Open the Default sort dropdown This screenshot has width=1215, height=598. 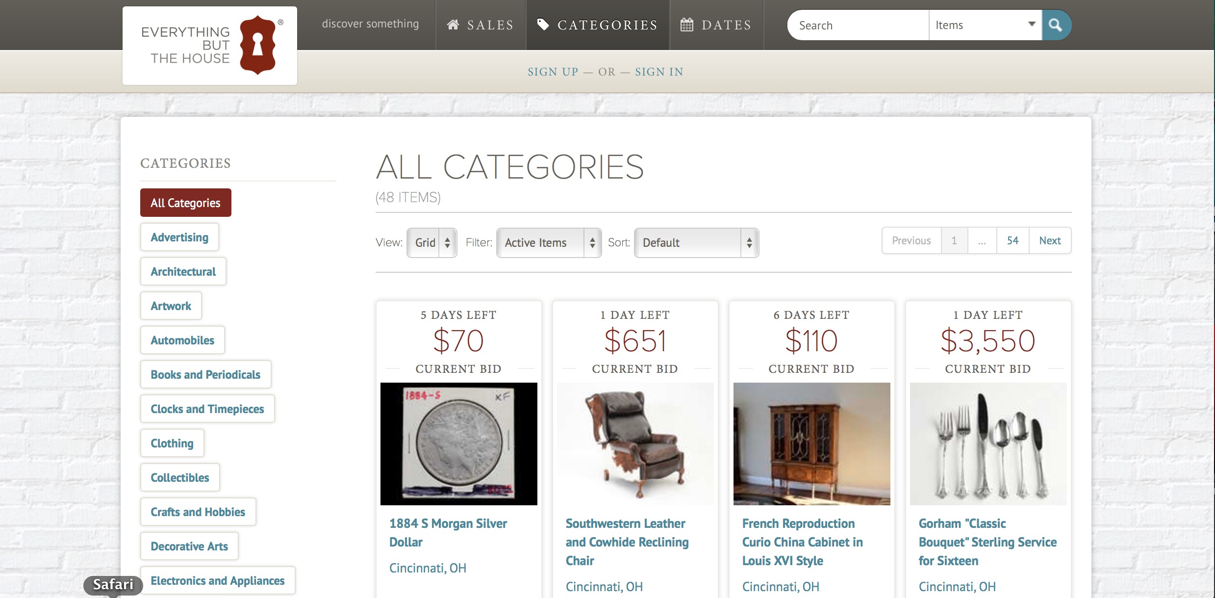point(695,242)
